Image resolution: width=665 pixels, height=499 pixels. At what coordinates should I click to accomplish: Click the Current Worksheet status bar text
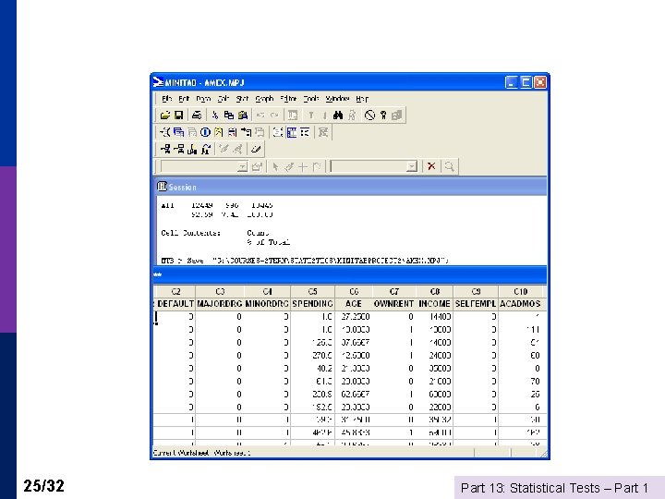click(201, 453)
